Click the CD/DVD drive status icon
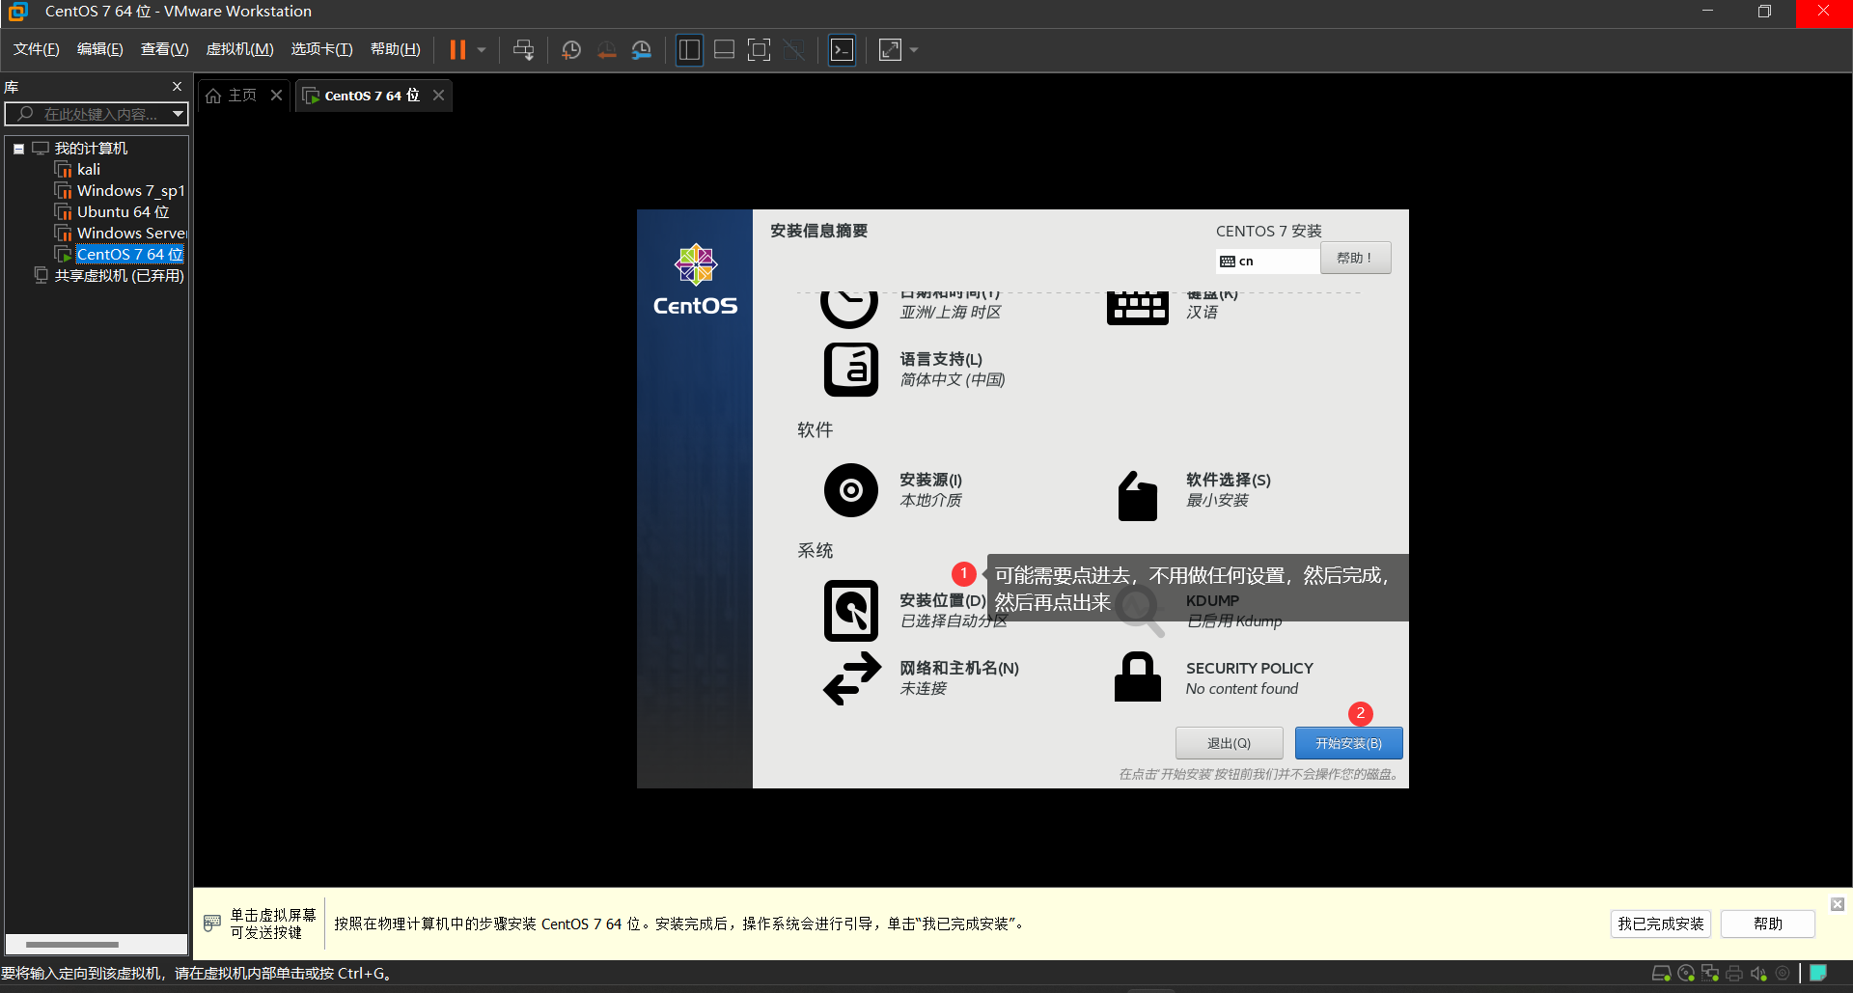The image size is (1853, 993). pyautogui.click(x=1686, y=973)
